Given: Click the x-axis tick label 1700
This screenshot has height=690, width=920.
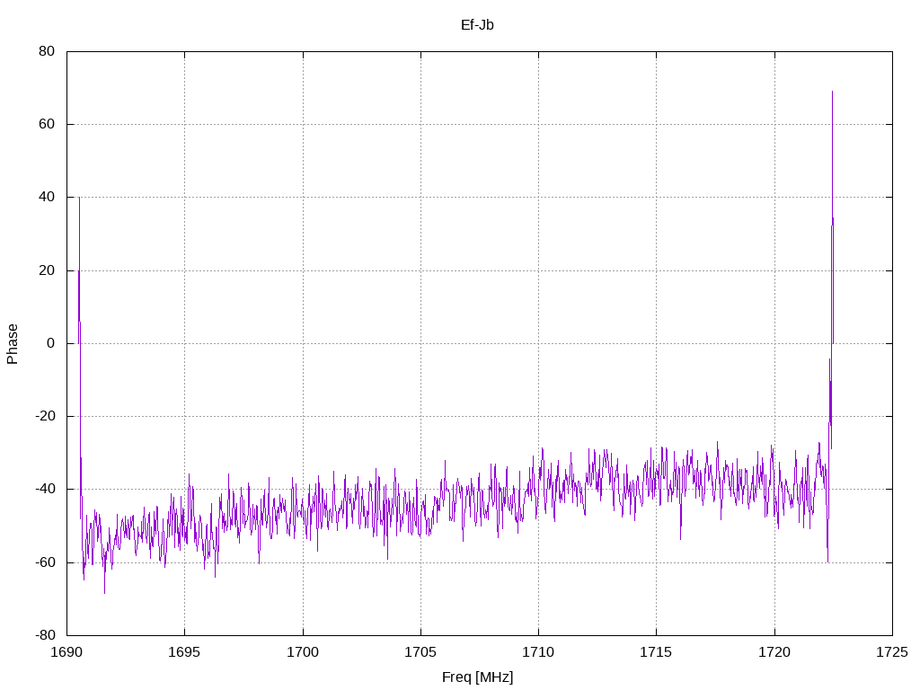Looking at the screenshot, I should 303,652.
